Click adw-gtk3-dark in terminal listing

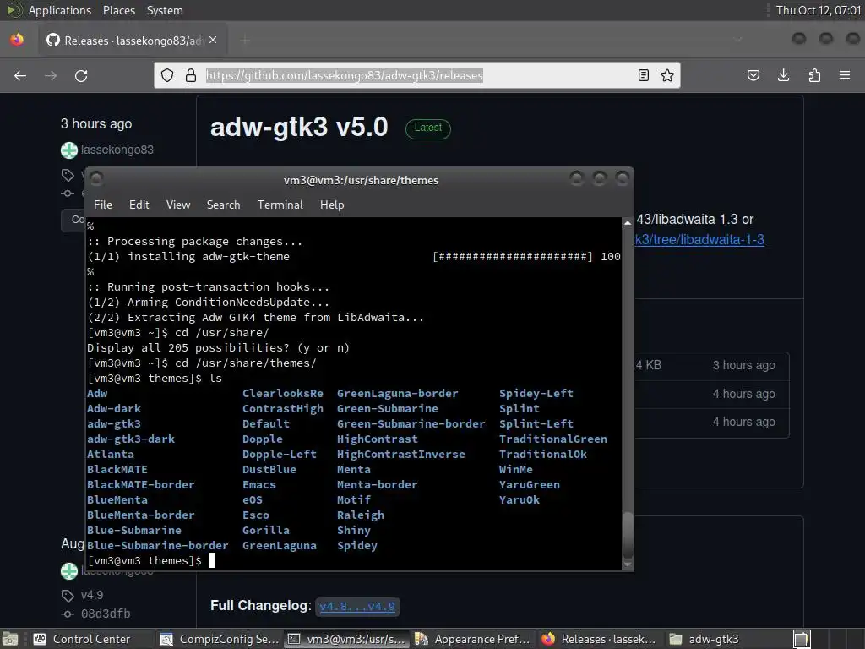(131, 439)
